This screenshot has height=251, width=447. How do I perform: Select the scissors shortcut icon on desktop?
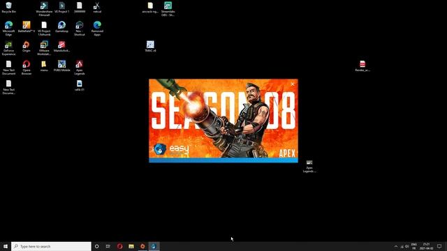pos(97,8)
